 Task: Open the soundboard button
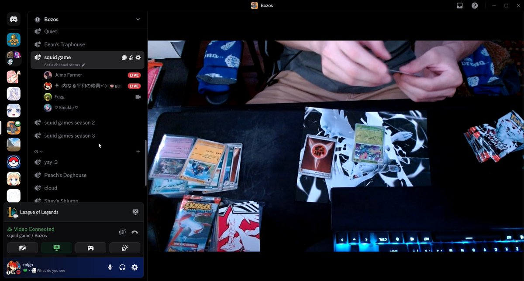coord(124,248)
